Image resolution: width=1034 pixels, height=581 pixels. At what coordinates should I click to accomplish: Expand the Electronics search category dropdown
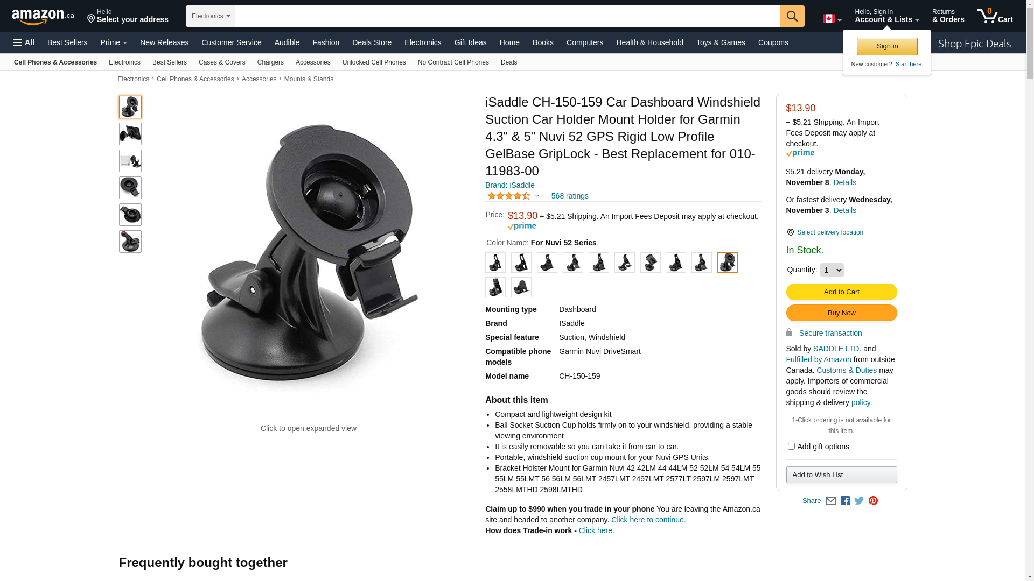[x=211, y=16]
